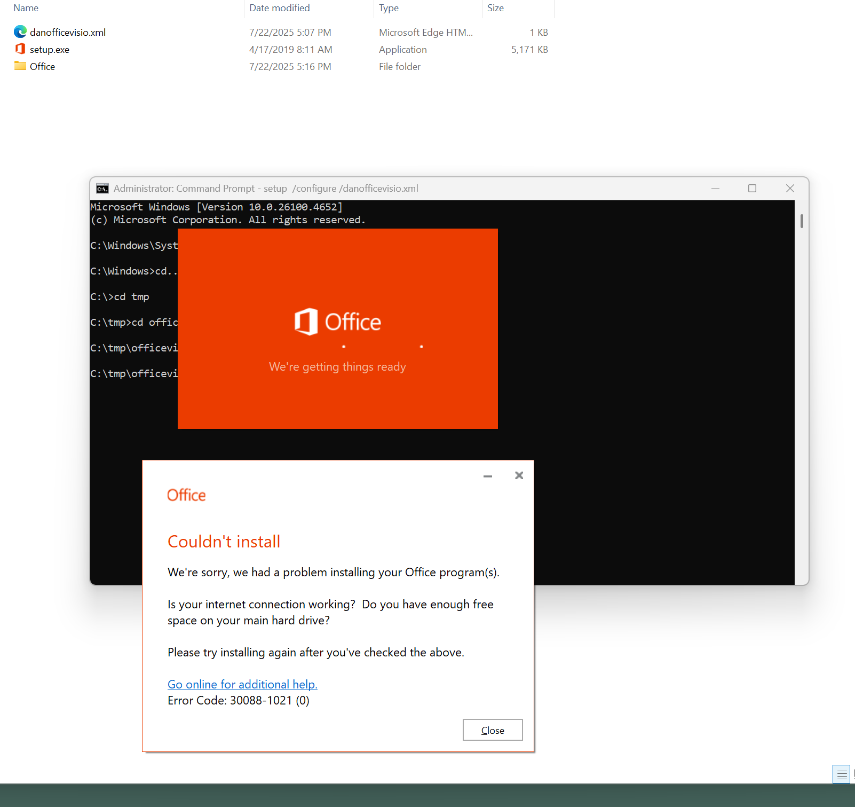Click the C:\>cd tmp line in Command Prompt
This screenshot has width=855, height=807.
[x=120, y=297]
